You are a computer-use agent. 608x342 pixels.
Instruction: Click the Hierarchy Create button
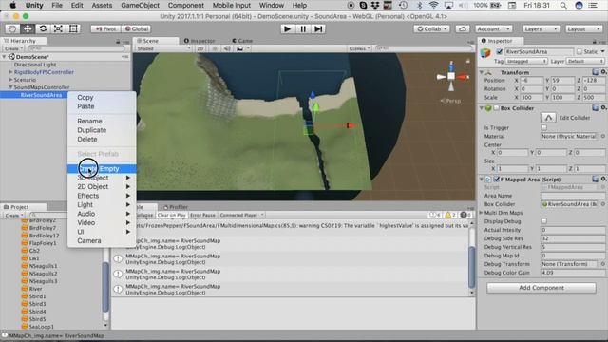click(x=13, y=48)
